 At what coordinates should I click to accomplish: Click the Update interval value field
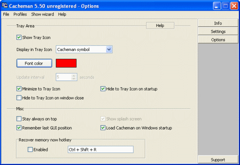pyautogui.click(x=64, y=77)
